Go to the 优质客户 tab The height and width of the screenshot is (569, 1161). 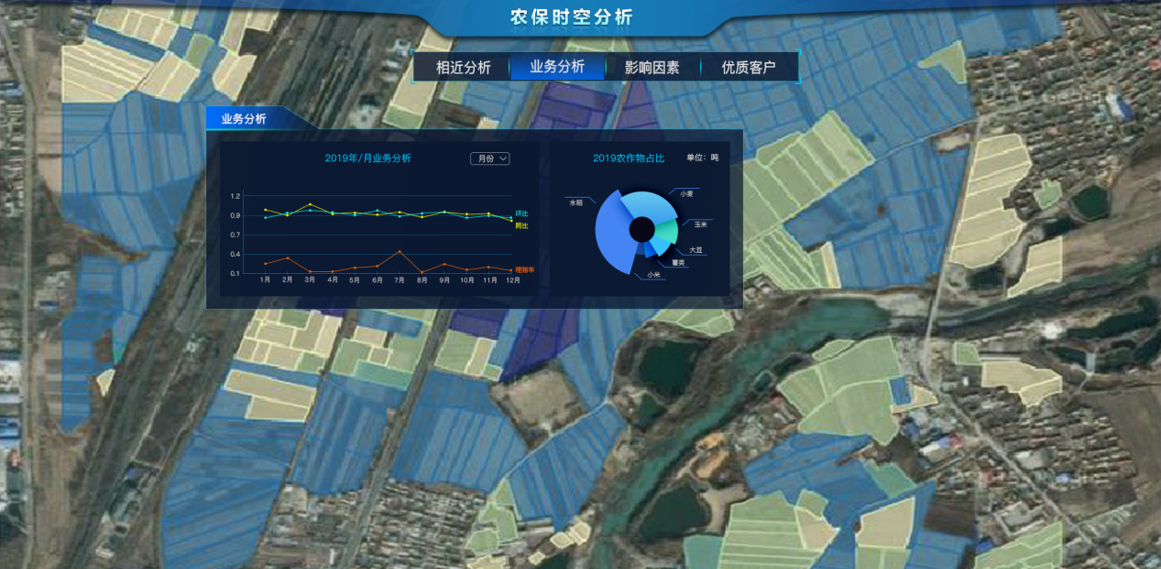coord(748,67)
